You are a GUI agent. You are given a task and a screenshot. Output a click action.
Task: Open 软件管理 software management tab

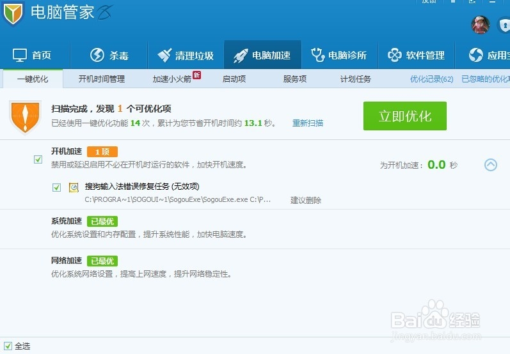pos(416,55)
